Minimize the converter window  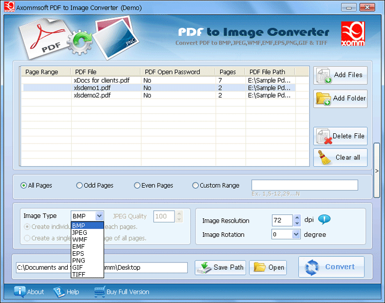click(x=349, y=7)
